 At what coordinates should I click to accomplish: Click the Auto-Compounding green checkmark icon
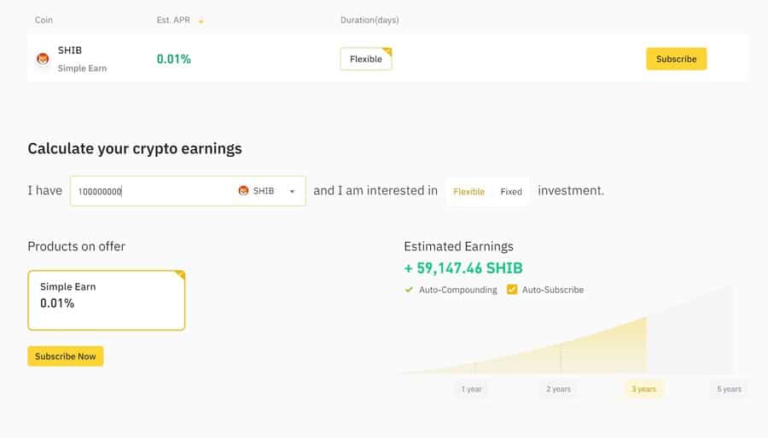click(x=409, y=290)
